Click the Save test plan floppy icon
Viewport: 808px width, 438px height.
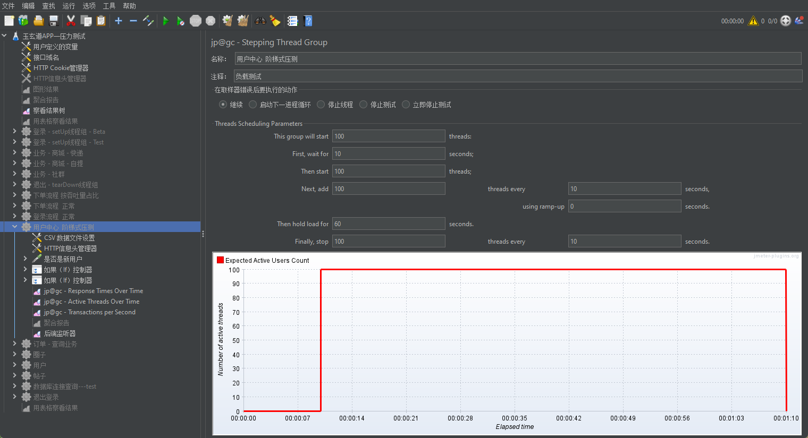point(54,21)
